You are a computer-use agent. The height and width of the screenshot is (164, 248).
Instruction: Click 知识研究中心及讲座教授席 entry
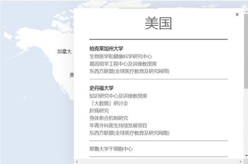118,96
